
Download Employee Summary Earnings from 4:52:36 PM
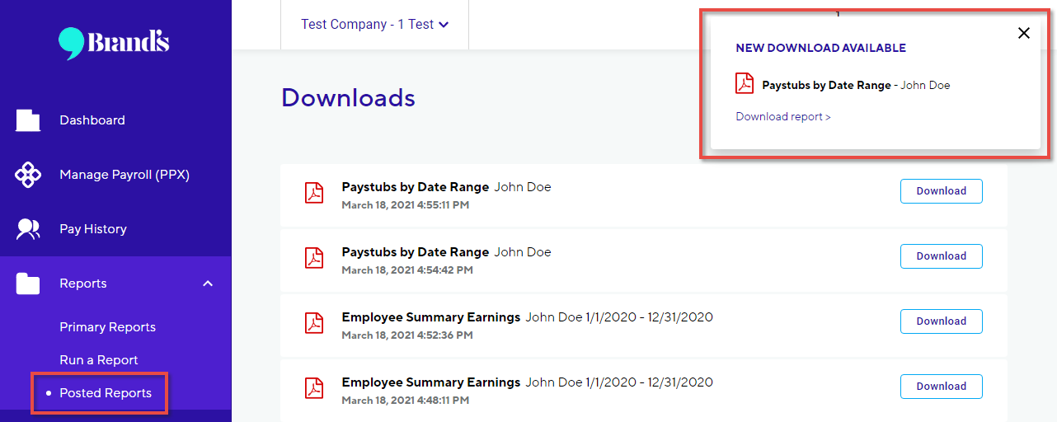coord(941,321)
